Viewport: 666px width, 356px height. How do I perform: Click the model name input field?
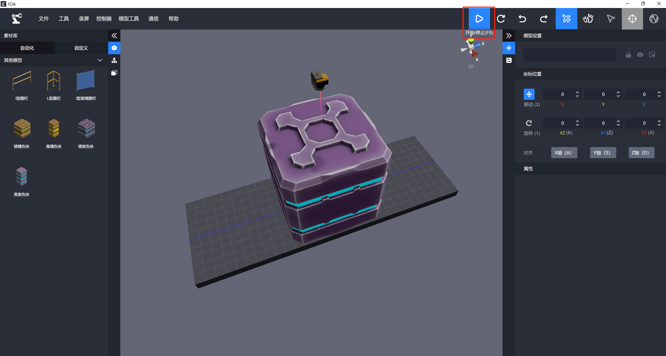pyautogui.click(x=569, y=55)
